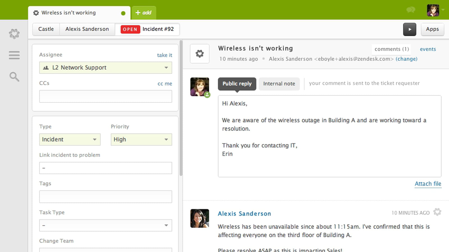This screenshot has height=252, width=449.
Task: Show the events view
Action: click(428, 49)
